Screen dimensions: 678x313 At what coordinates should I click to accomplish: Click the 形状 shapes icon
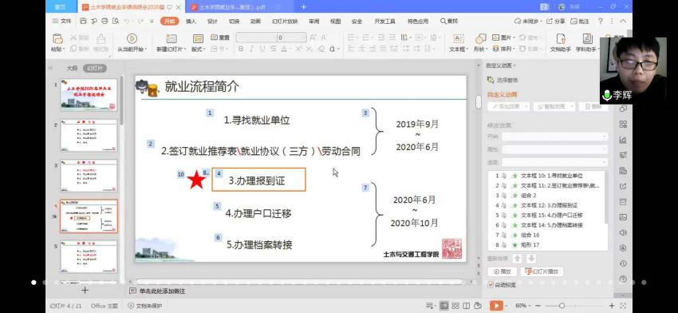coord(480,38)
